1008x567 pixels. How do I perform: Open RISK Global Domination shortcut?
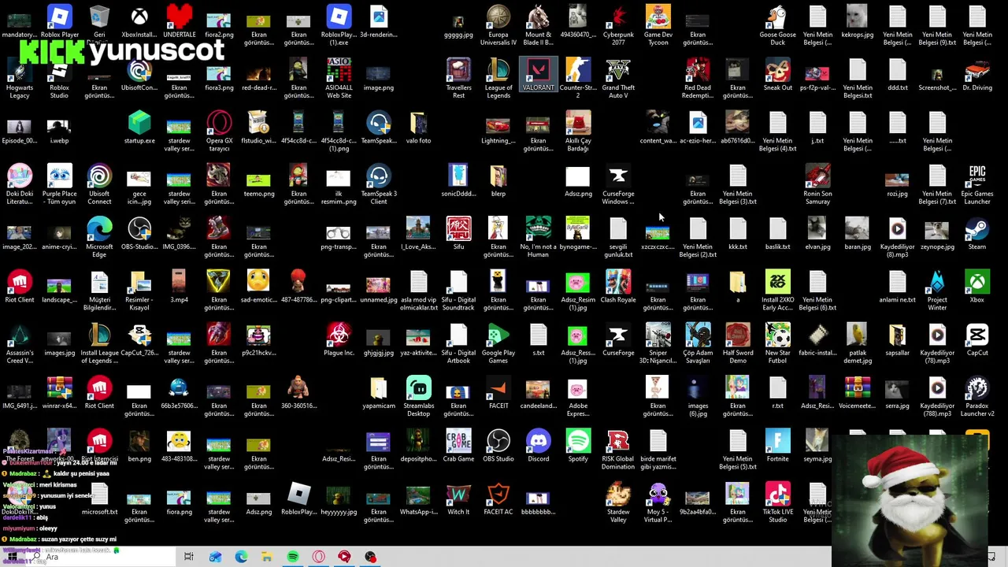coord(618,450)
